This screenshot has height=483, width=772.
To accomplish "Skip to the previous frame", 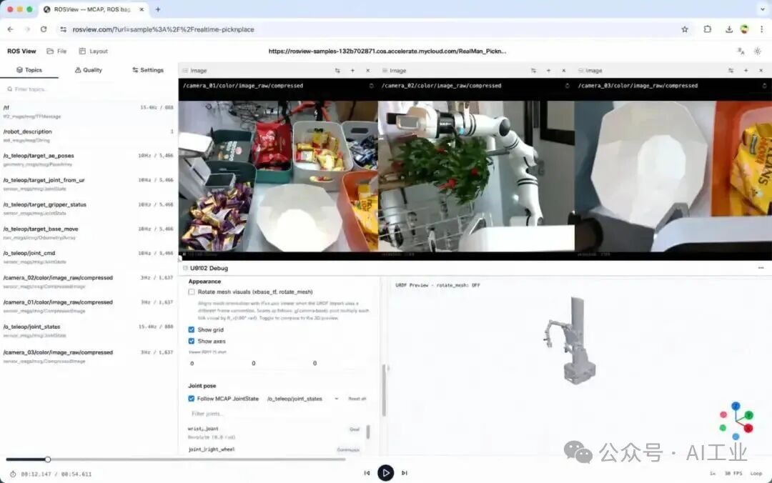I will pyautogui.click(x=367, y=473).
